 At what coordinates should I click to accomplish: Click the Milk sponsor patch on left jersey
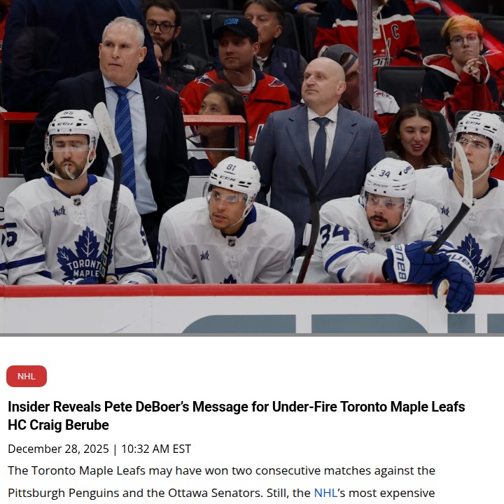click(59, 211)
